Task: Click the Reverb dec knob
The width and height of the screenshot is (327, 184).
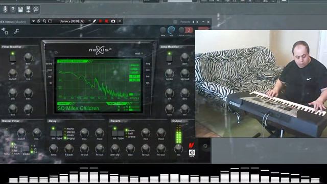Action: [130, 149]
